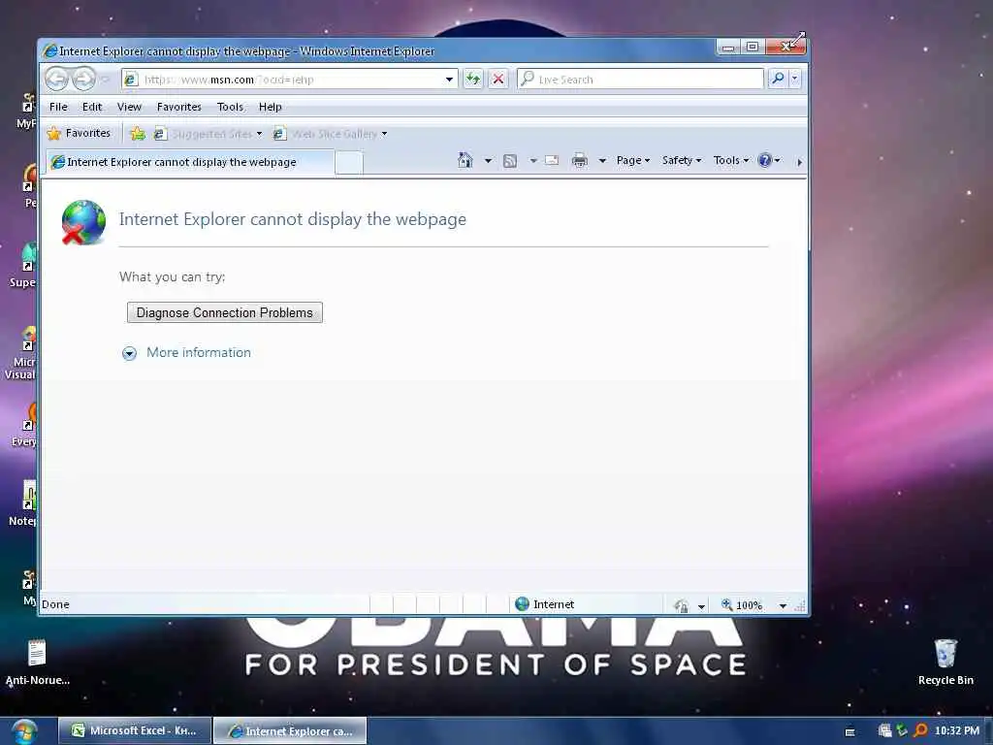Viewport: 993px width, 745px height.
Task: Expand the address bar URL dropdown
Action: (x=449, y=80)
